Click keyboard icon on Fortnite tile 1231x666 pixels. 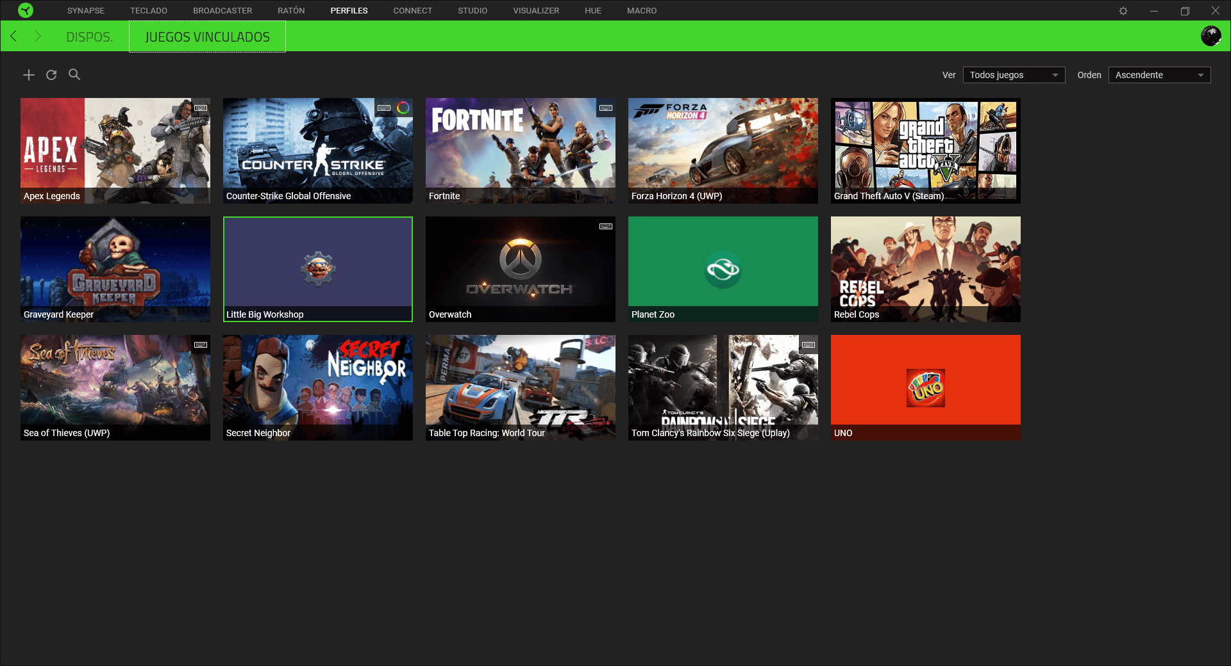point(606,108)
